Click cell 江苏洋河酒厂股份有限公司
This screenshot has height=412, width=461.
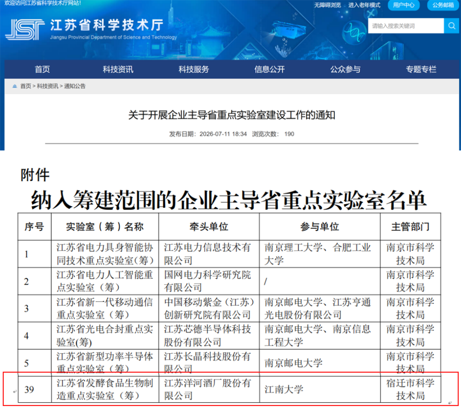[x=209, y=389]
